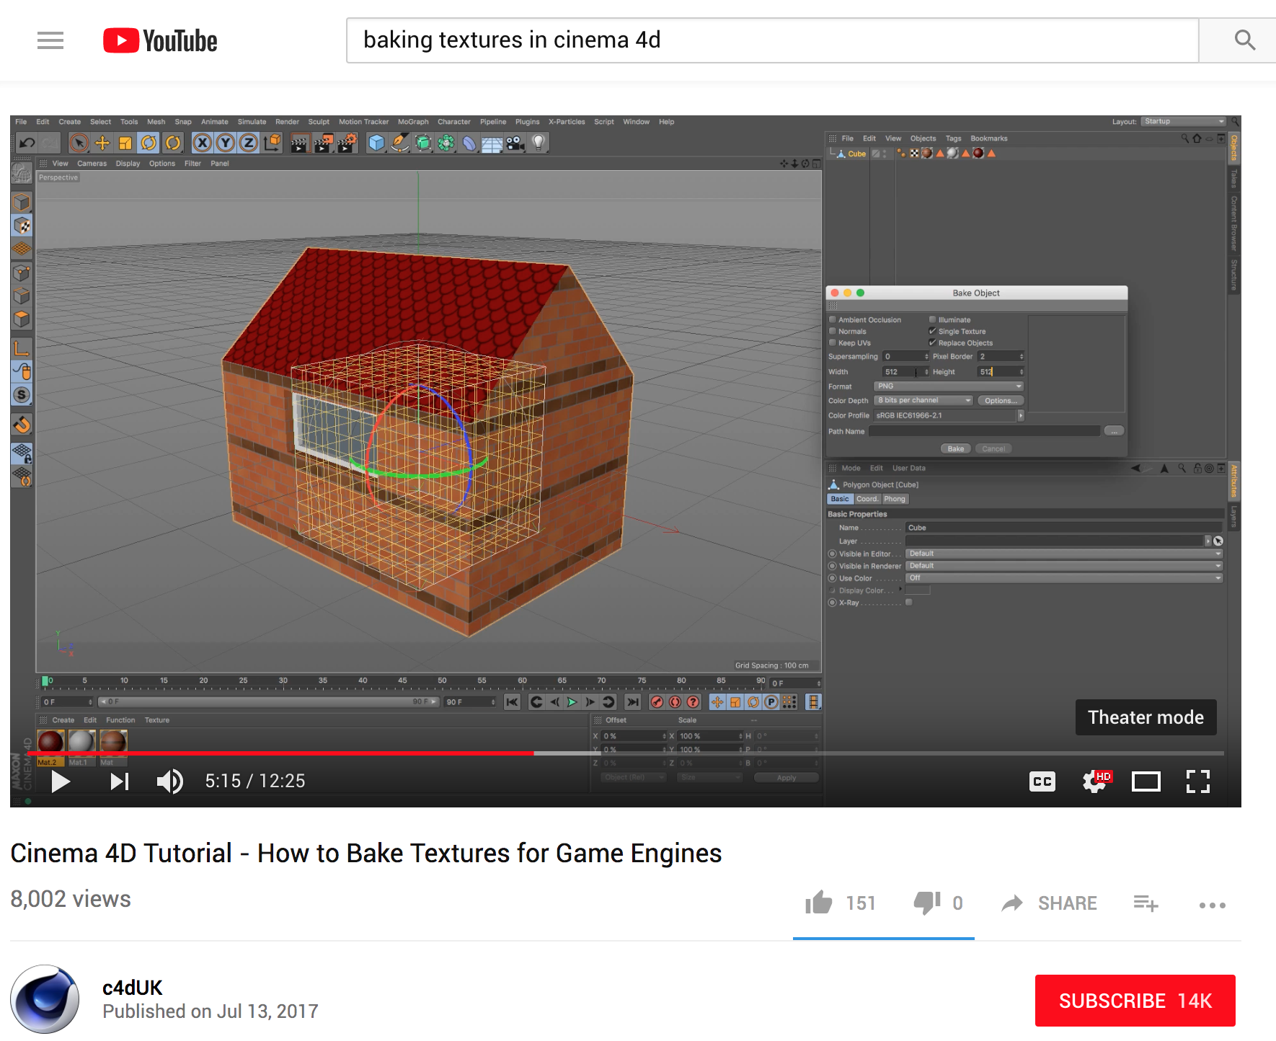The width and height of the screenshot is (1276, 1041).
Task: Toggle closed captions
Action: [x=1042, y=781]
